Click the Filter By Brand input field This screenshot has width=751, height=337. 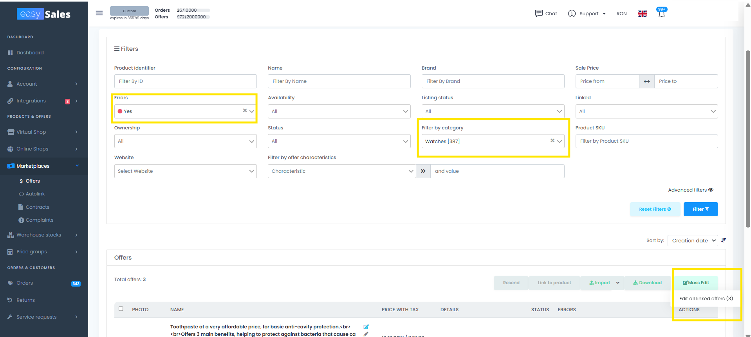(x=493, y=81)
